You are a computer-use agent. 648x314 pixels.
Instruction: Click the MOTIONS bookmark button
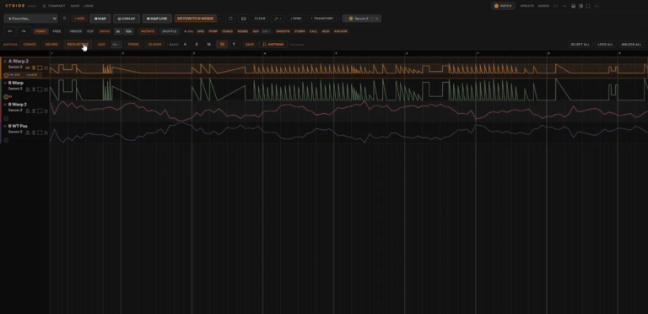(x=273, y=44)
